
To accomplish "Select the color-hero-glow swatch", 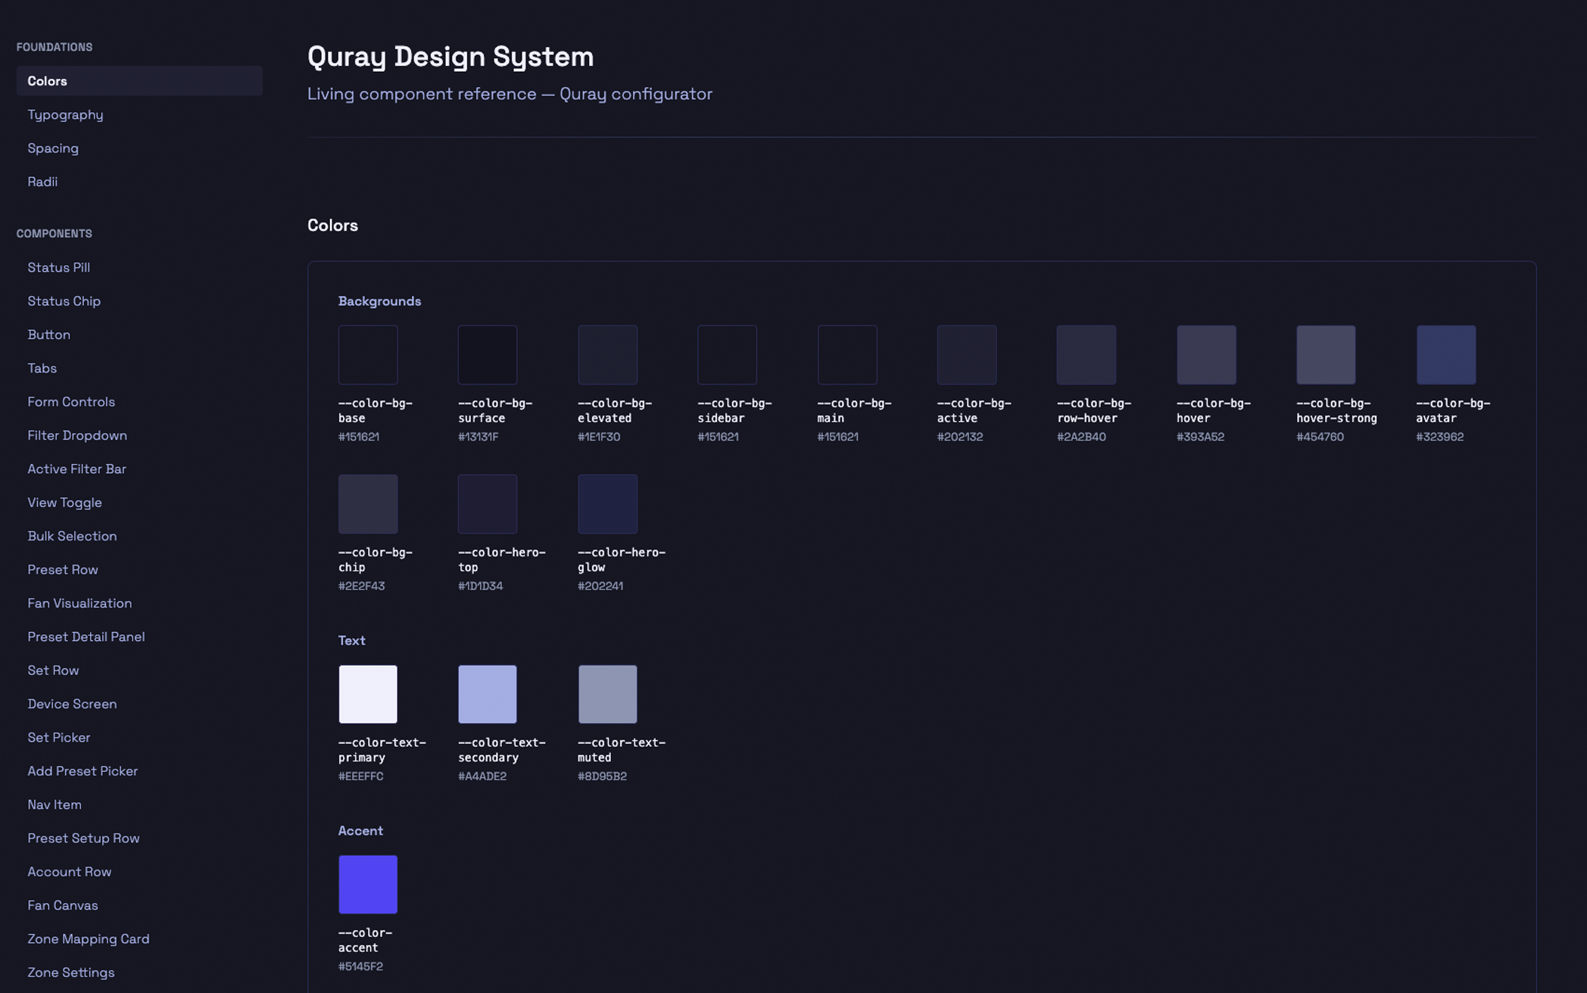I will click(x=608, y=504).
